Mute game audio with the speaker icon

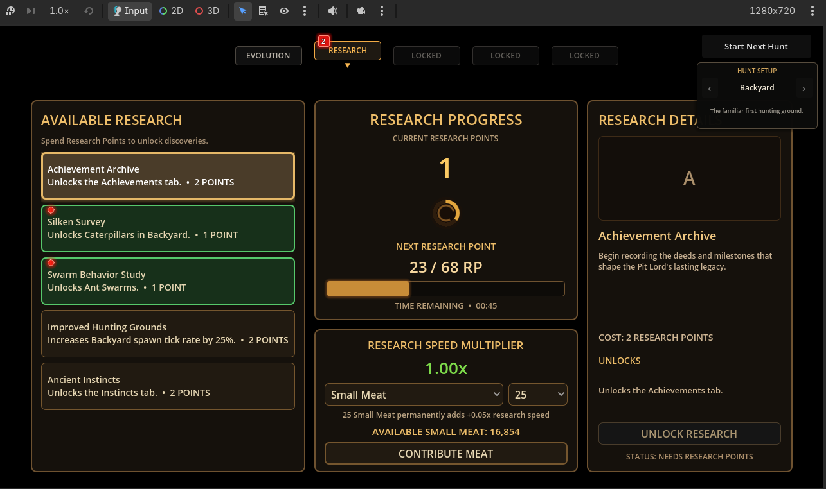click(x=332, y=11)
